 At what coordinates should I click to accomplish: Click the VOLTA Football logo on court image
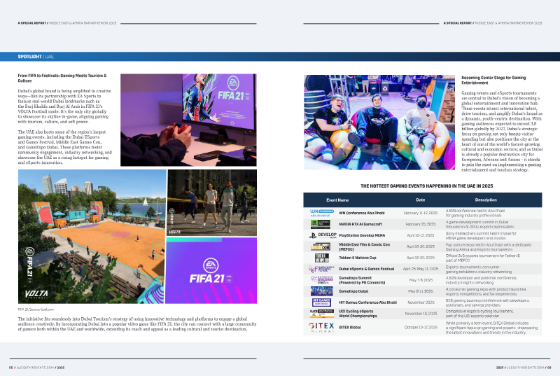tap(36, 294)
